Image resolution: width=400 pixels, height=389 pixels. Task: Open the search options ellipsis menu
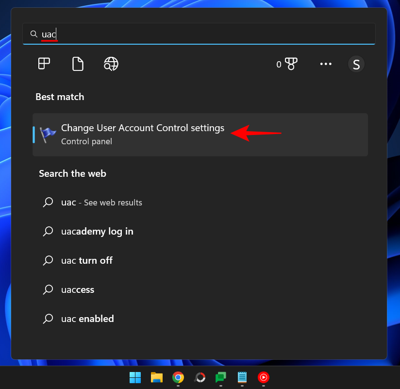(326, 64)
